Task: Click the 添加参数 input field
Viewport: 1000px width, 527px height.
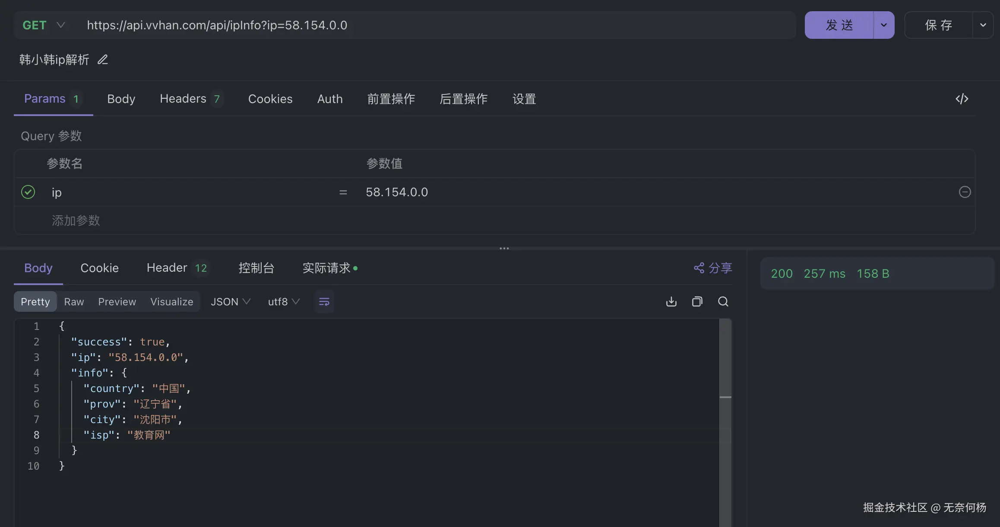Action: pos(76,220)
